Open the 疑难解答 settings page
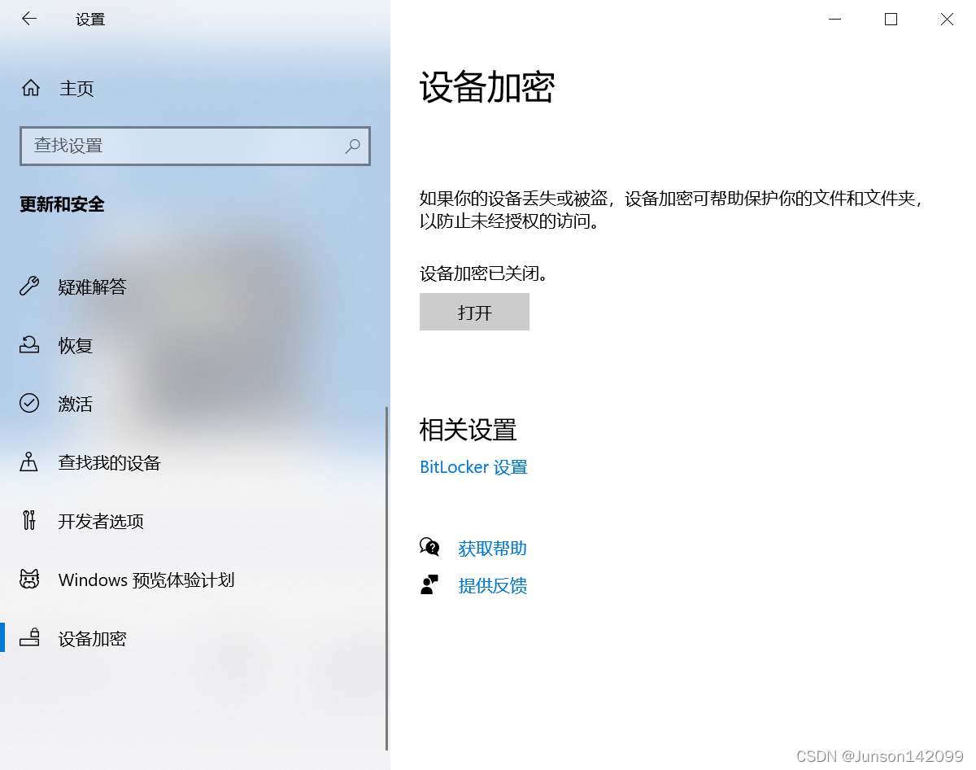The width and height of the screenshot is (976, 770). [x=92, y=287]
